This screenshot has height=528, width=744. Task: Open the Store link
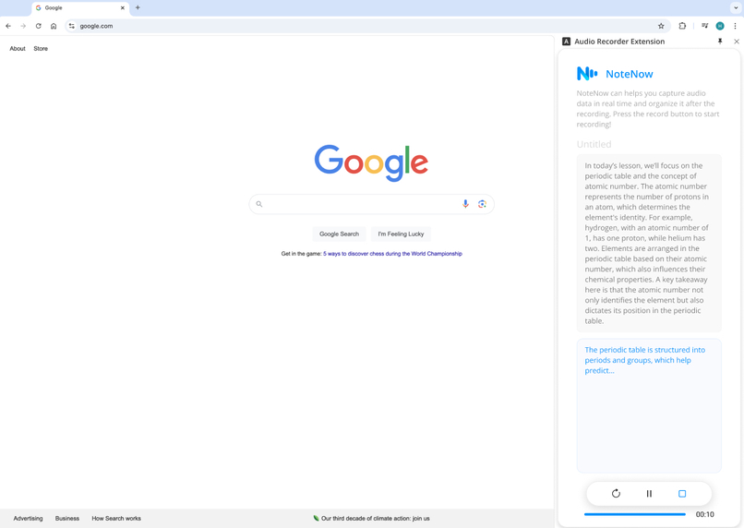[41, 48]
